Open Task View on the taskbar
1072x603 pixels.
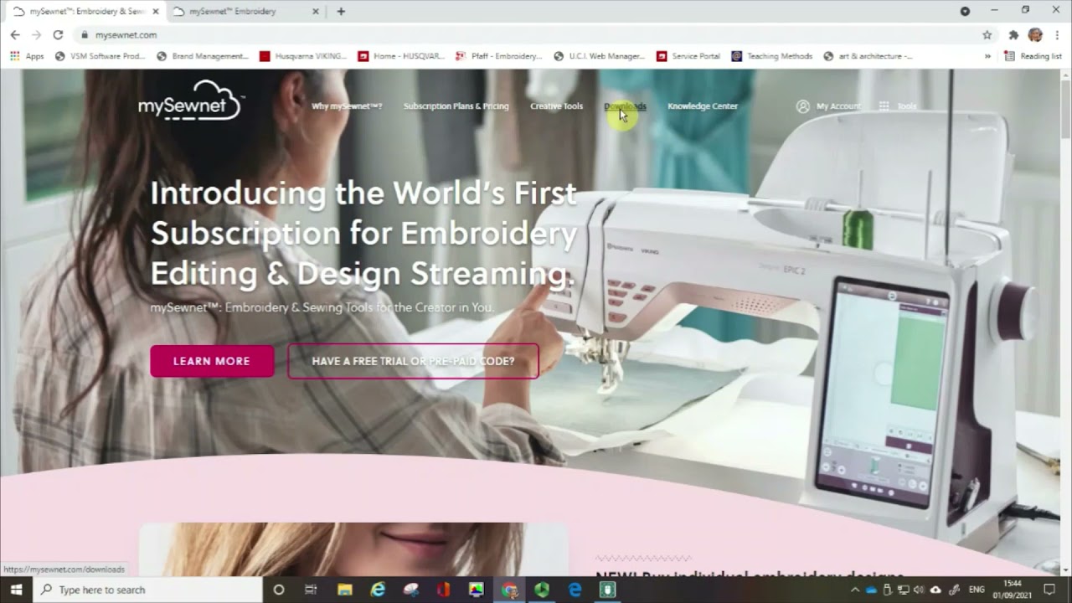point(311,590)
